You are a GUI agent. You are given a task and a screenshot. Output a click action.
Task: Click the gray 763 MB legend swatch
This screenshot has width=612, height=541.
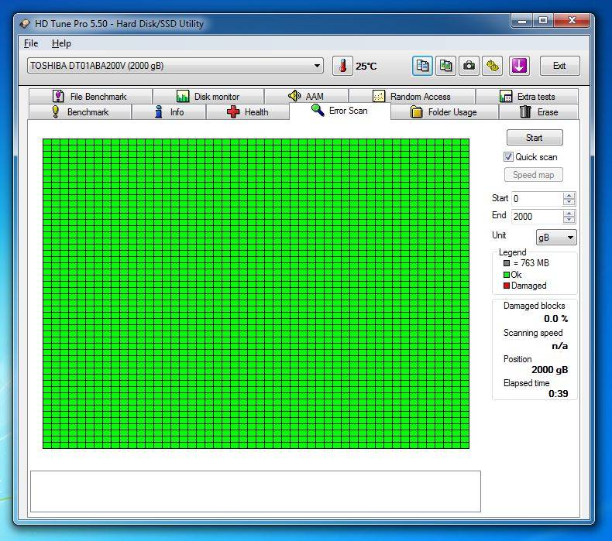(x=507, y=263)
